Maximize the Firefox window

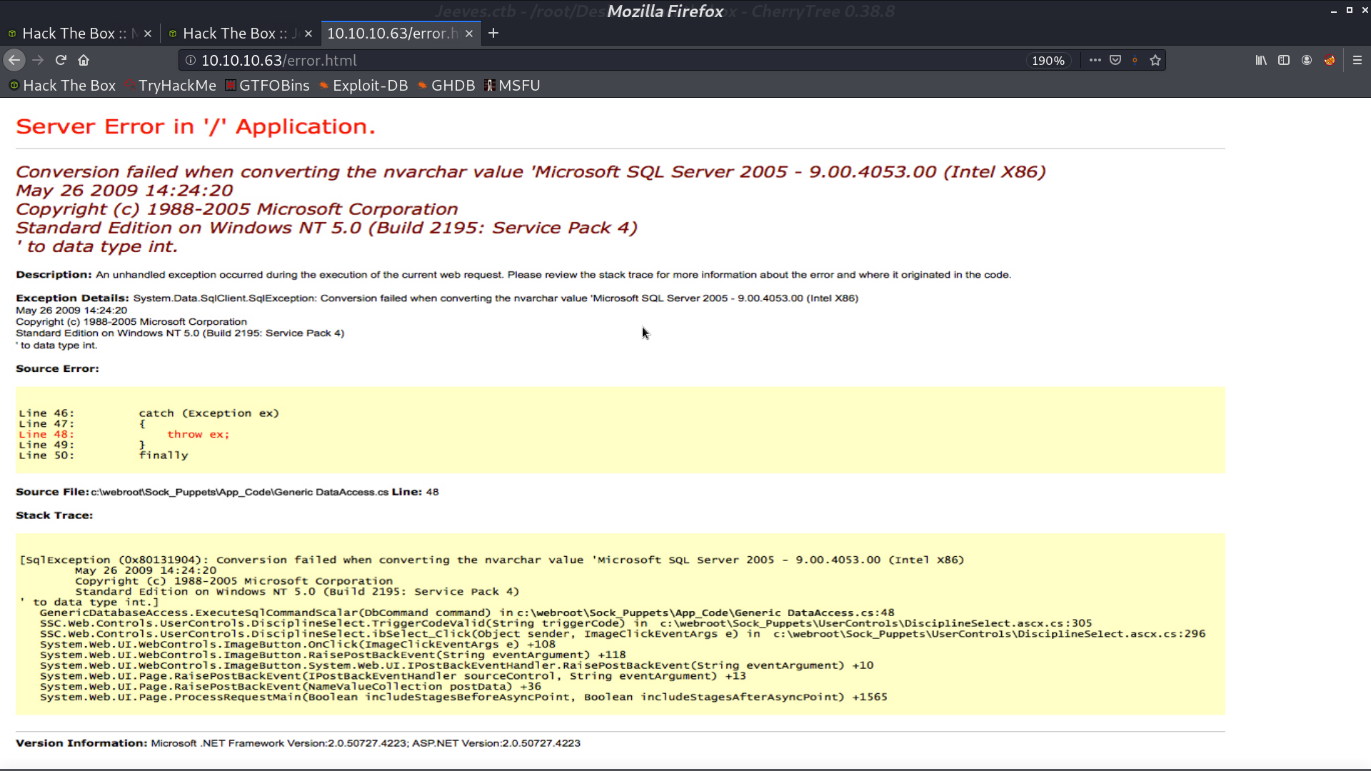click(x=1349, y=11)
